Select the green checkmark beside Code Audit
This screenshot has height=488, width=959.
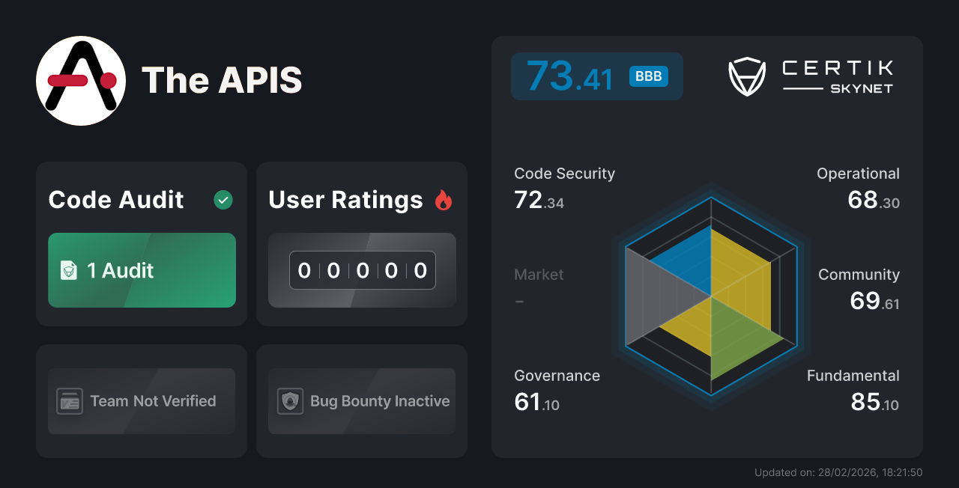point(223,199)
